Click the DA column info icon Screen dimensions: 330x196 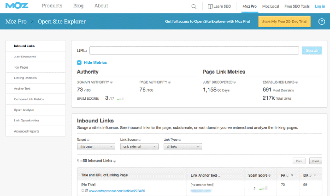[x=310, y=175]
